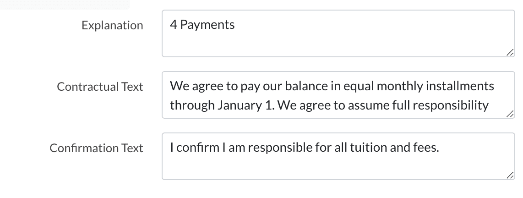Click the "Confirmation Text" label
The image size is (523, 198).
tap(96, 148)
